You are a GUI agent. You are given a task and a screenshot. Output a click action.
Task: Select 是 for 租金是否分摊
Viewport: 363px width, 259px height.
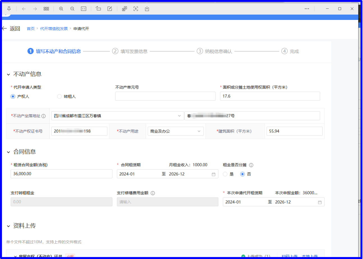(x=225, y=174)
